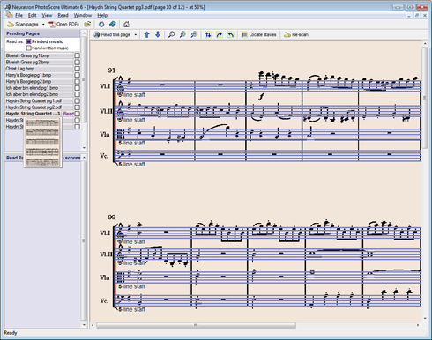The image size is (432, 340).
Task: Click Read Pages panel scroll-up arrow
Action: point(84,158)
